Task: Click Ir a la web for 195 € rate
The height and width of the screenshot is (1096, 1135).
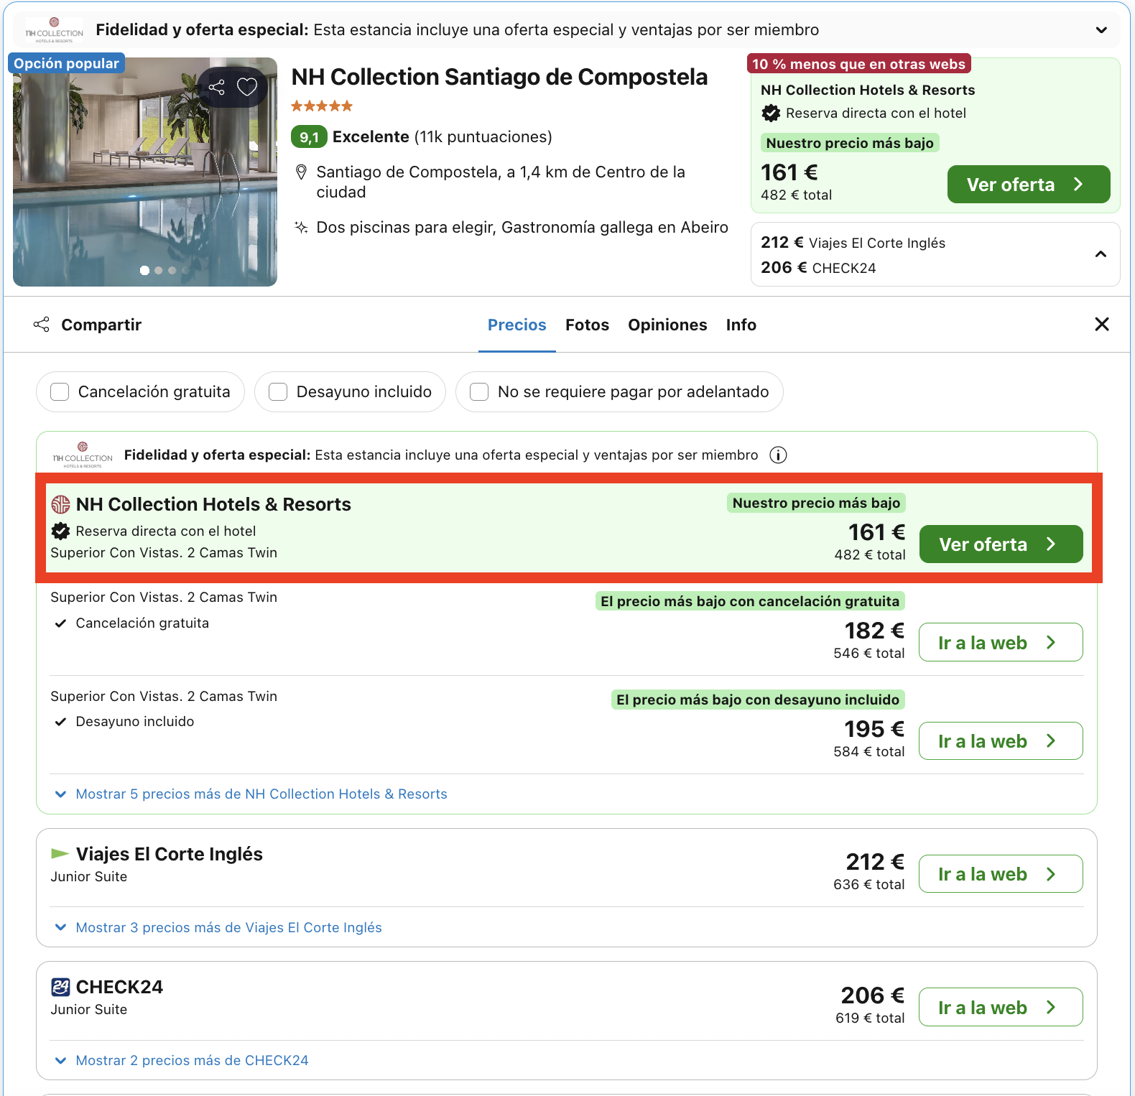Action: click(1001, 741)
